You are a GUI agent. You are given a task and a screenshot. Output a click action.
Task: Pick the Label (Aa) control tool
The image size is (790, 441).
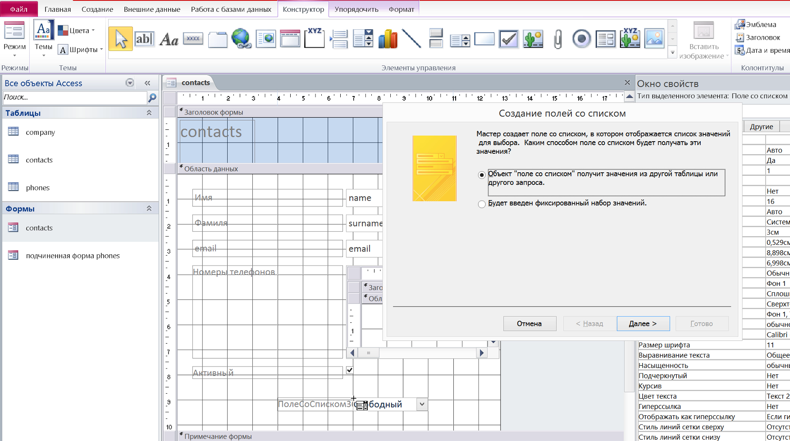[x=169, y=40]
